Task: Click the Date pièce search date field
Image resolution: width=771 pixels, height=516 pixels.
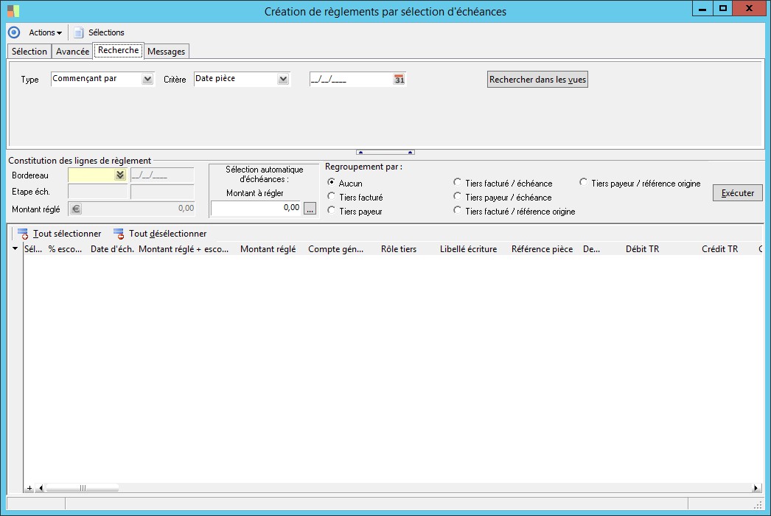Action: tap(351, 79)
